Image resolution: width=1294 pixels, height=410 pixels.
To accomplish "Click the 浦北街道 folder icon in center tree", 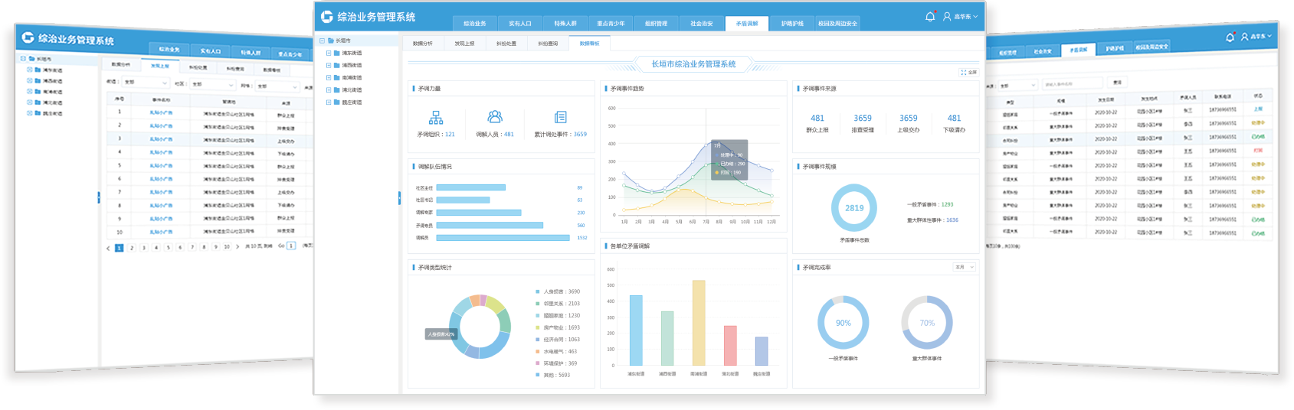I will click(x=337, y=89).
